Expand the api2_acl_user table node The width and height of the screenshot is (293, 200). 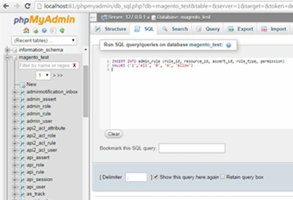click(x=14, y=150)
